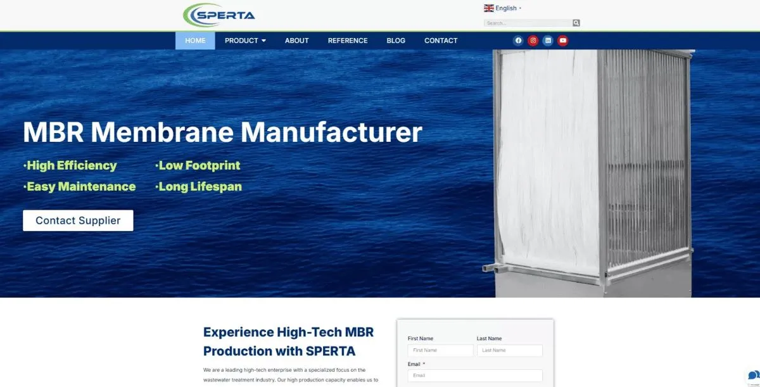760x387 pixels.
Task: Open the REFERENCE navigation item
Action: pyautogui.click(x=348, y=40)
